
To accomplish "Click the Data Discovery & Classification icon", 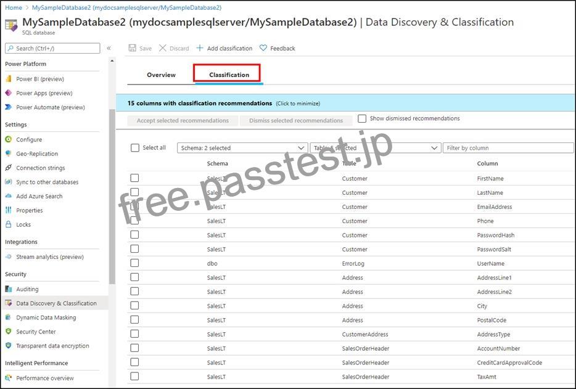I will click(x=9, y=303).
